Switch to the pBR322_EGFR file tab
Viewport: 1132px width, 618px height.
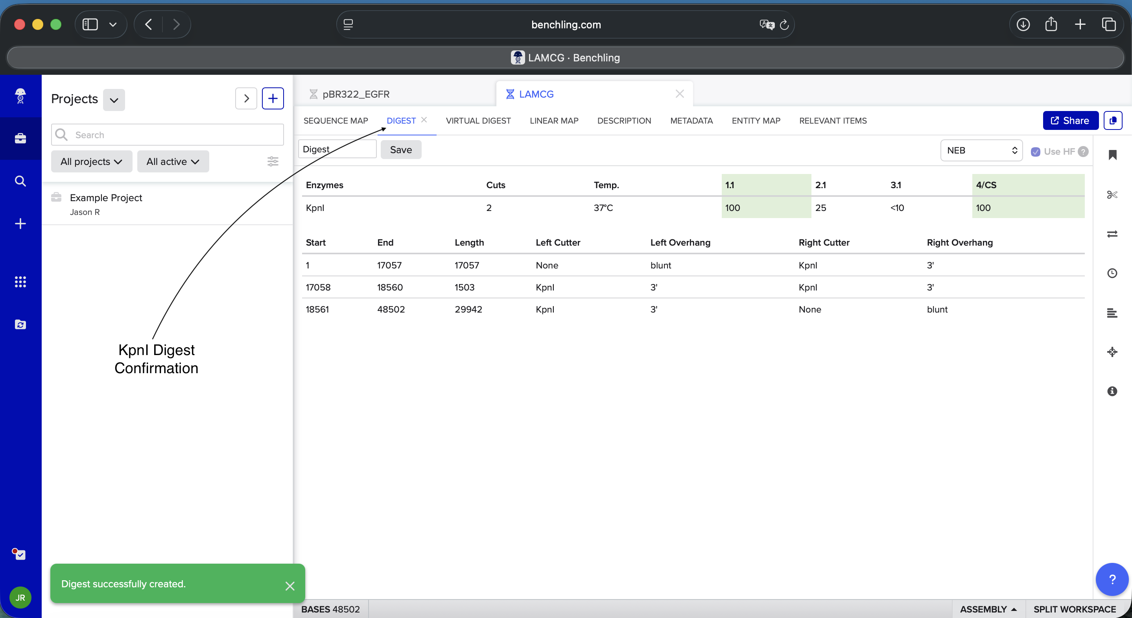356,94
